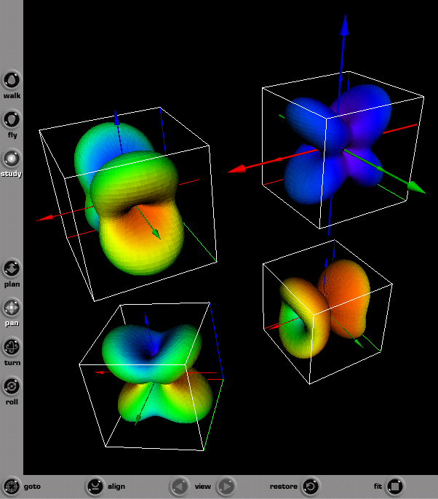Activate roll navigation mode
Screen dimensions: 438x499
12,386
